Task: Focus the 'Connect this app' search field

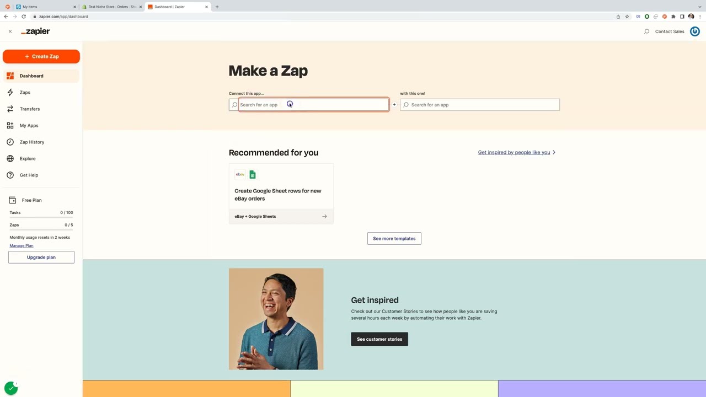Action: tap(309, 105)
